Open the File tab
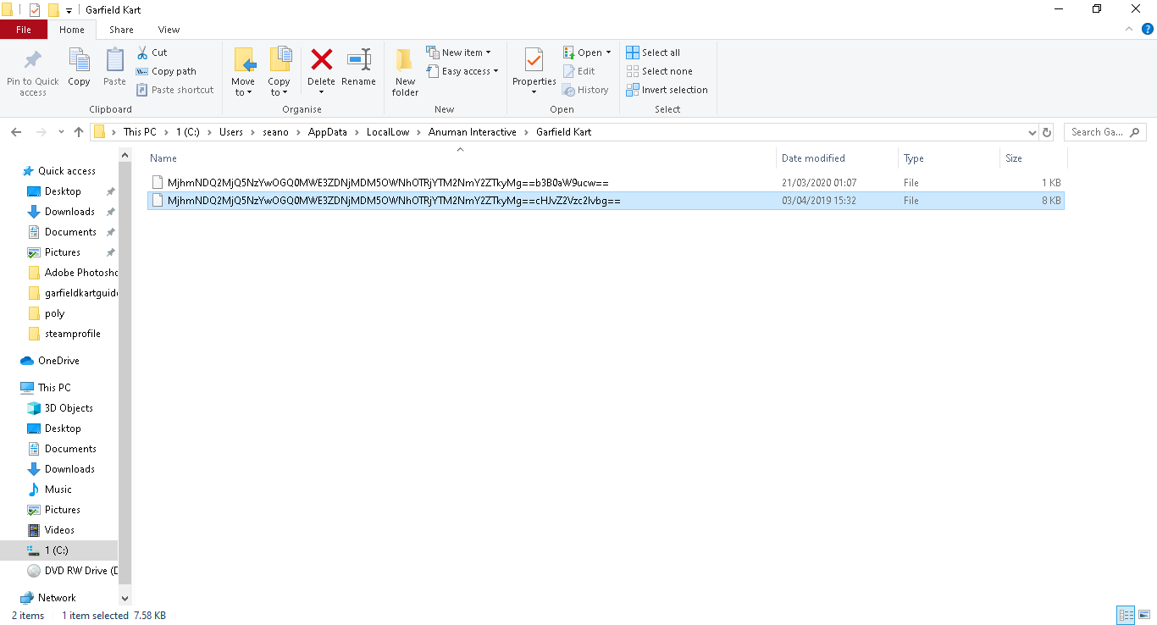1157x625 pixels. pyautogui.click(x=24, y=30)
